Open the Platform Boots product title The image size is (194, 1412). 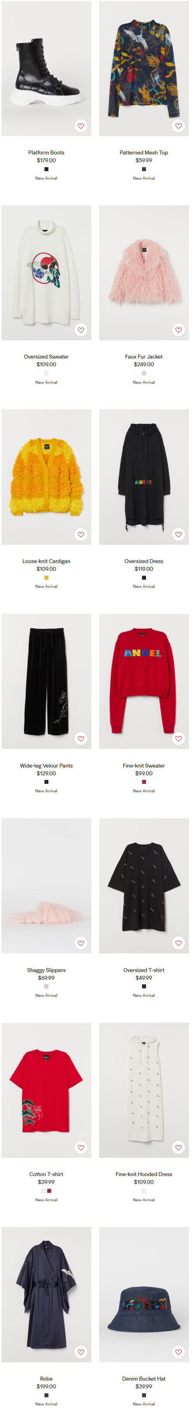coord(46,152)
